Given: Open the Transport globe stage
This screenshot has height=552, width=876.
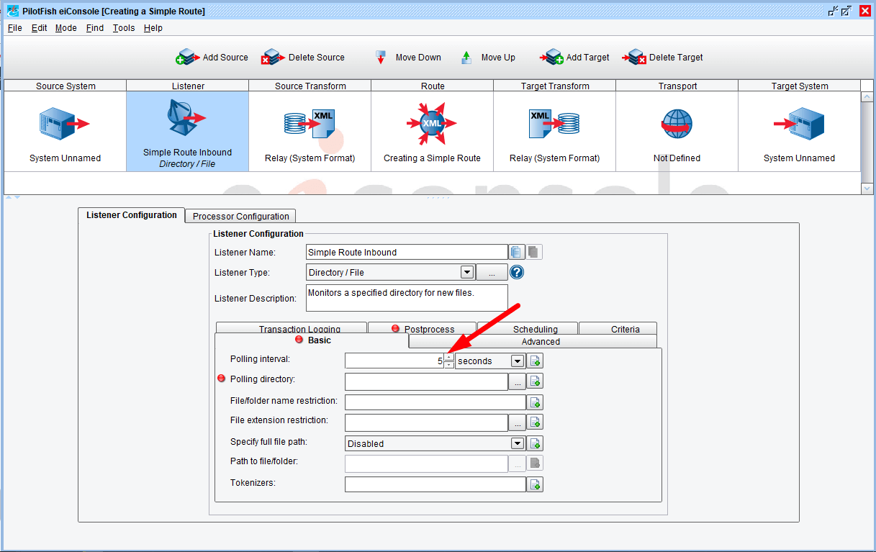Looking at the screenshot, I should [677, 125].
